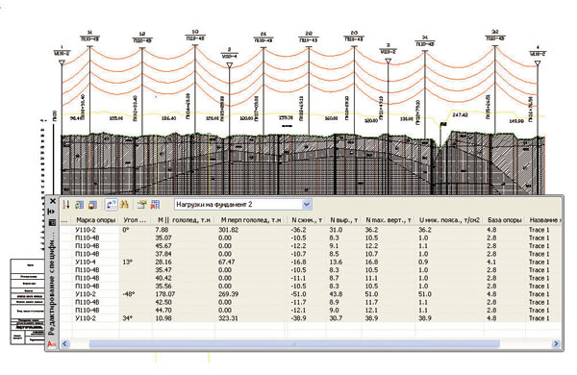Select the cell '43.8'
This screenshot has height=375, width=577.
point(336,294)
